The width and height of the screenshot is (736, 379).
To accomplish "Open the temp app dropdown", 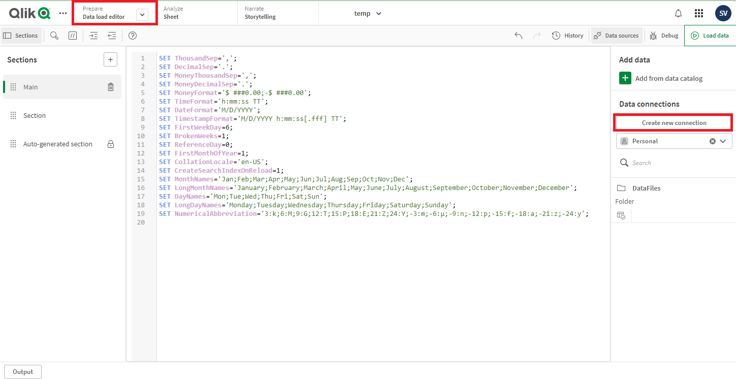I will tap(367, 13).
